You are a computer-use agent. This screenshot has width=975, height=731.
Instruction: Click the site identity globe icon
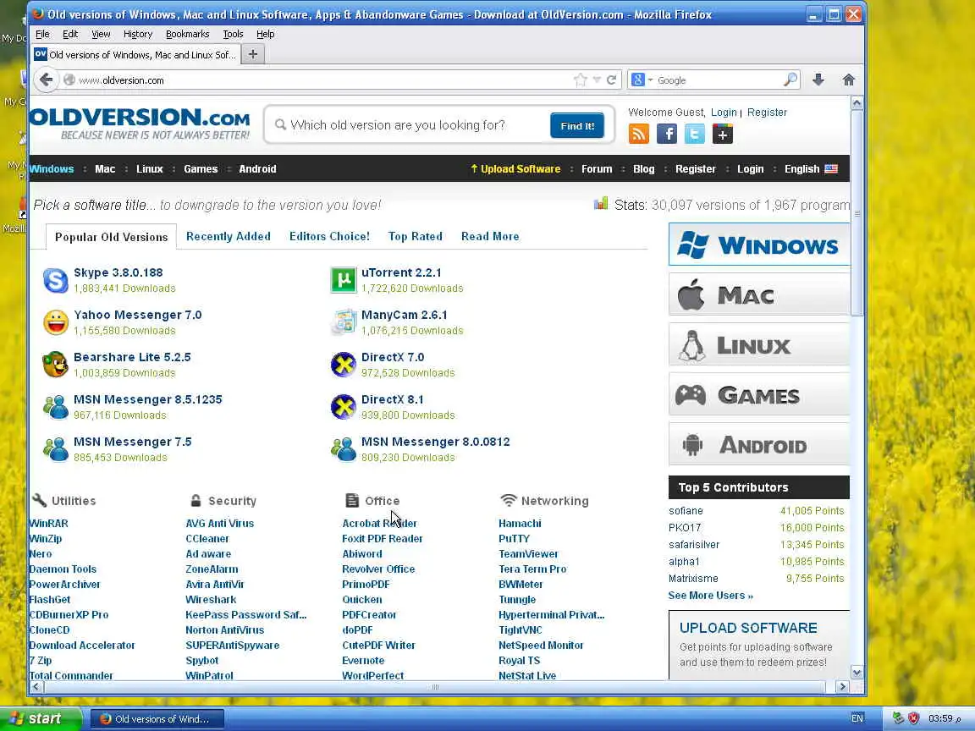[x=69, y=80]
